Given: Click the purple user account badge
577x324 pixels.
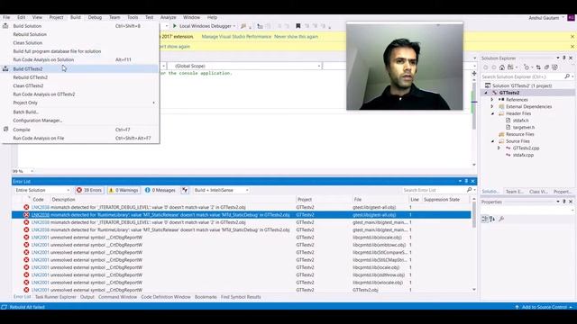Looking at the screenshot, I should click(x=571, y=18).
